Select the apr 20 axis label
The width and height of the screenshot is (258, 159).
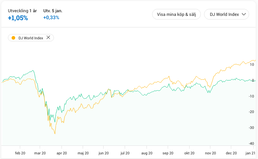pos(62,153)
